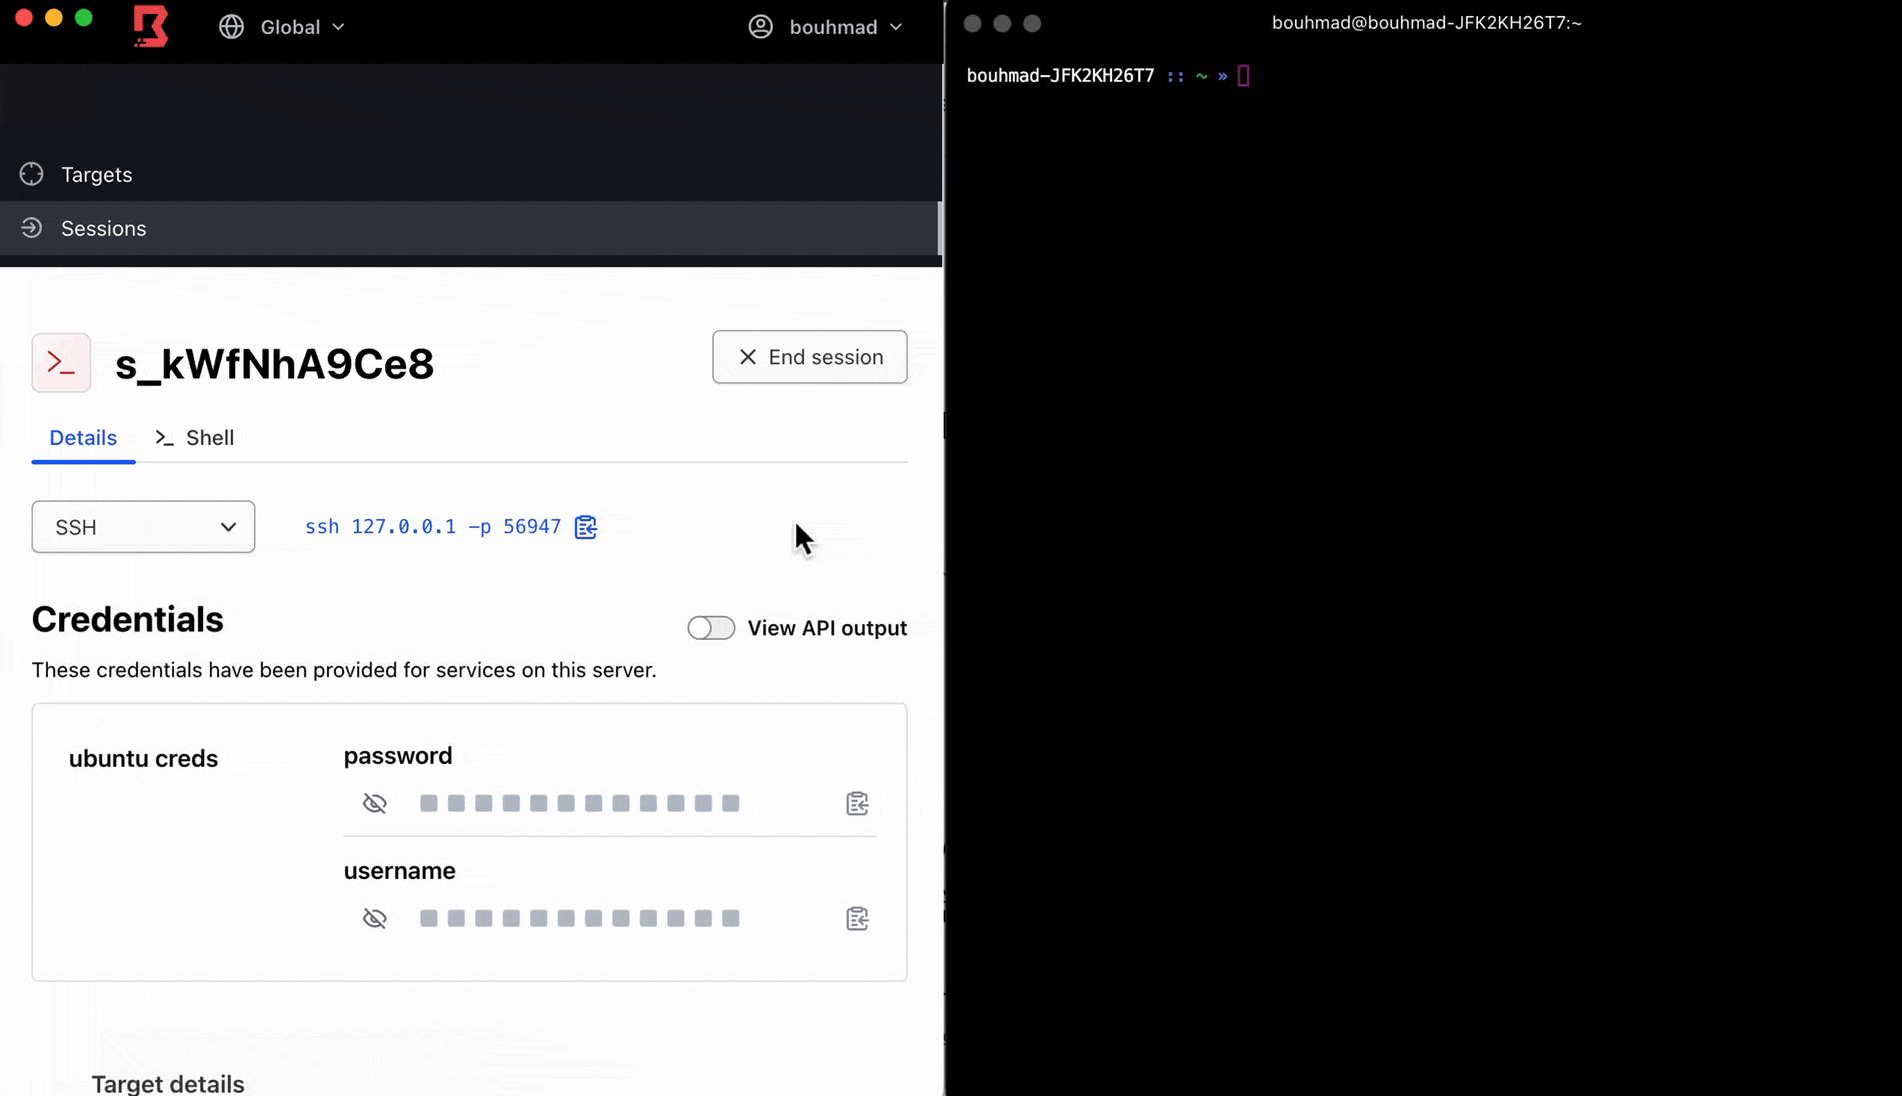Copy the ssh command with clipboard icon
1902x1096 pixels.
[586, 527]
